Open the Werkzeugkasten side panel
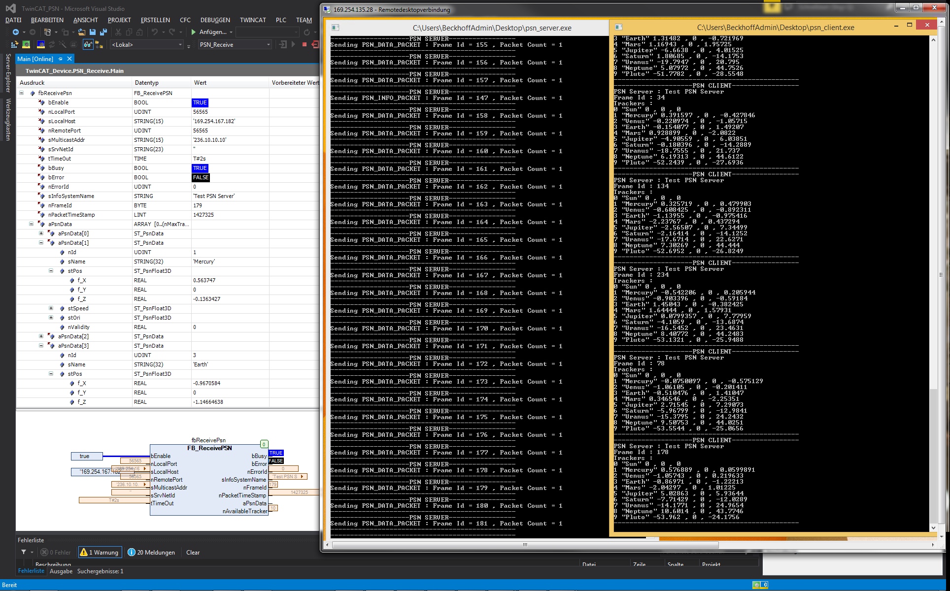Viewport: 950px width, 591px height. click(x=8, y=120)
